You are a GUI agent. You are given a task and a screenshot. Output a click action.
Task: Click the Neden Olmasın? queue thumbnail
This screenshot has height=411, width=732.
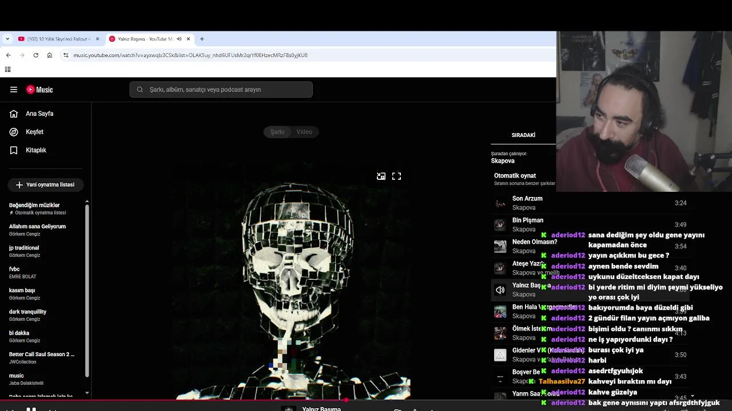point(500,247)
